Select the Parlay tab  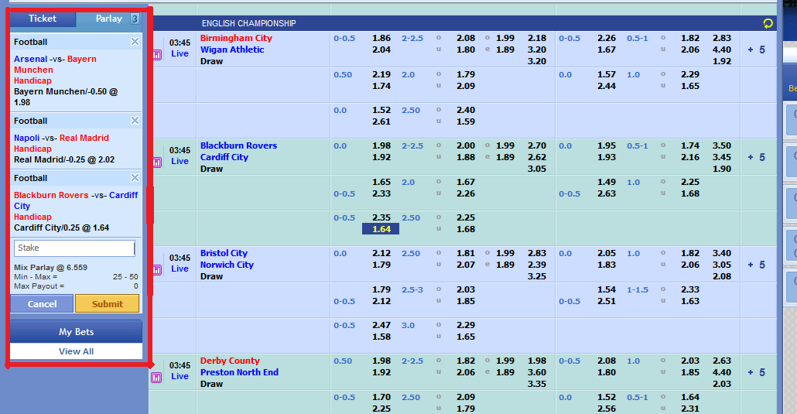click(x=108, y=19)
